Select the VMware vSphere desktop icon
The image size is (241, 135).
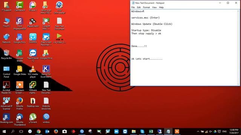(x=33, y=88)
